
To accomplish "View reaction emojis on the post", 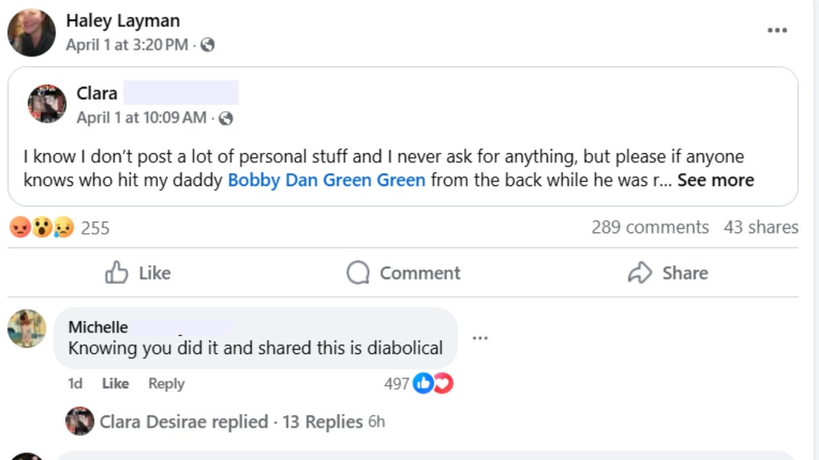I will click(42, 228).
